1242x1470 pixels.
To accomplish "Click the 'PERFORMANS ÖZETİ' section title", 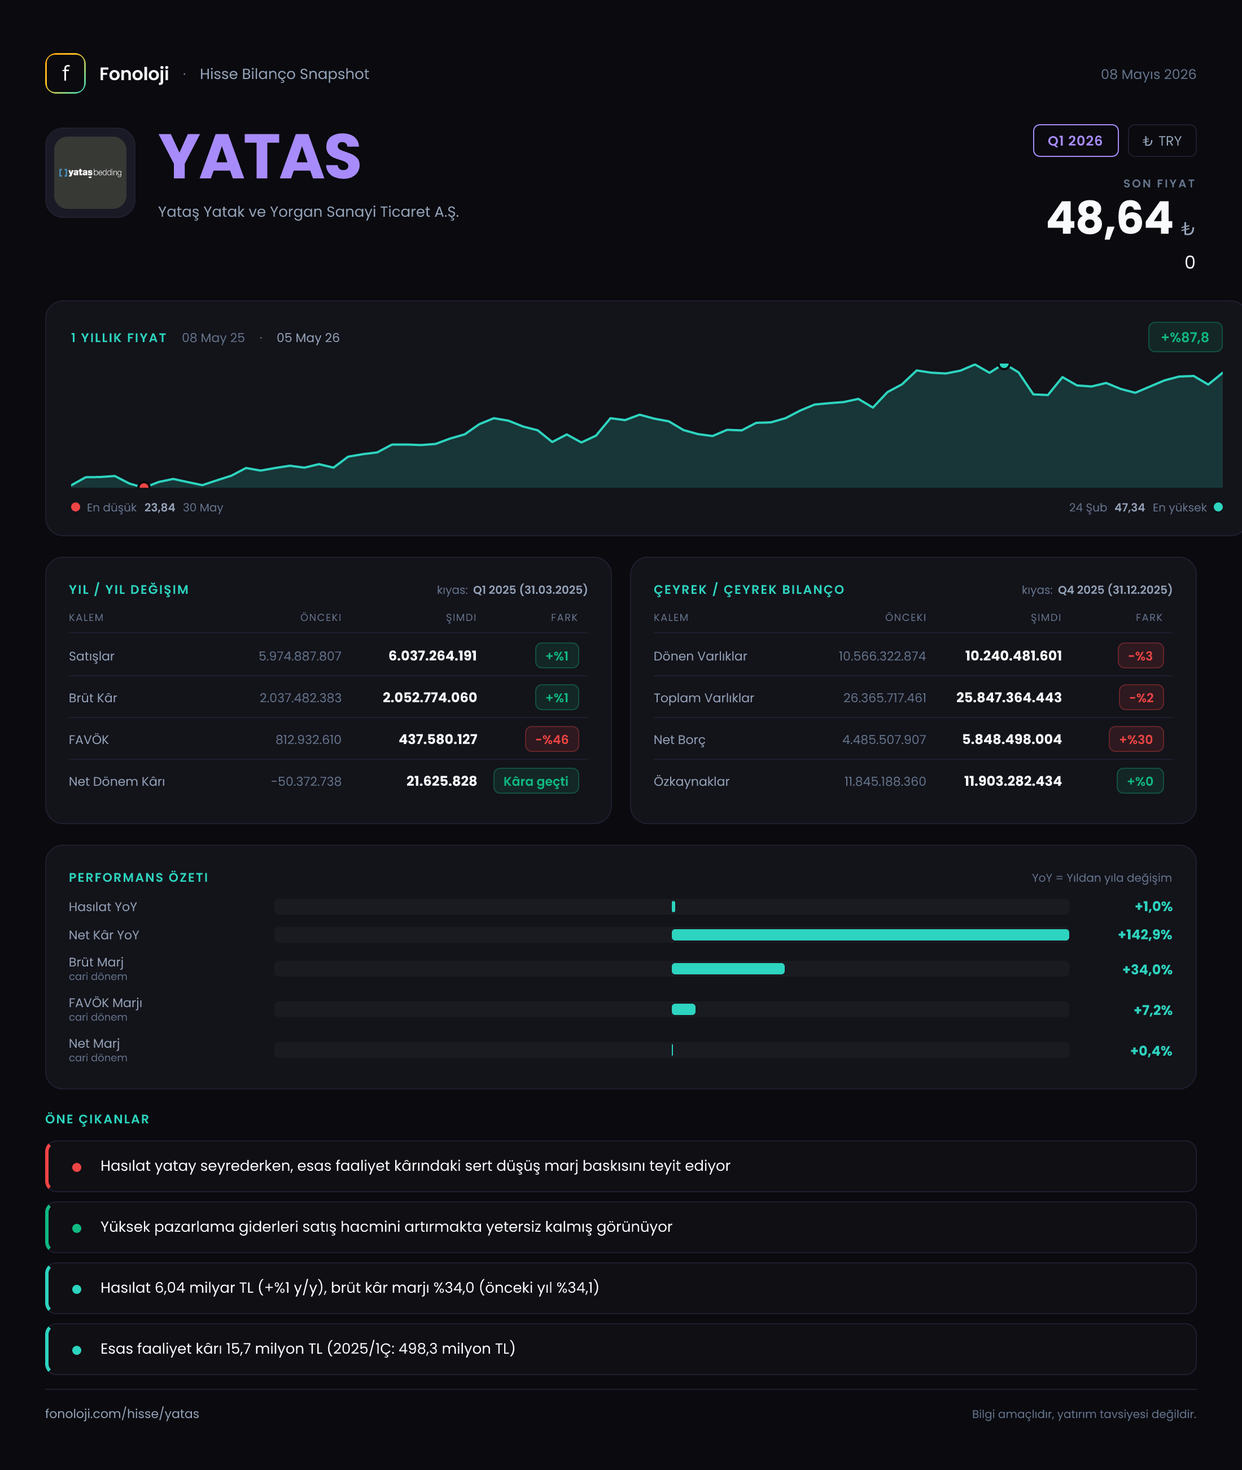I will click(138, 877).
